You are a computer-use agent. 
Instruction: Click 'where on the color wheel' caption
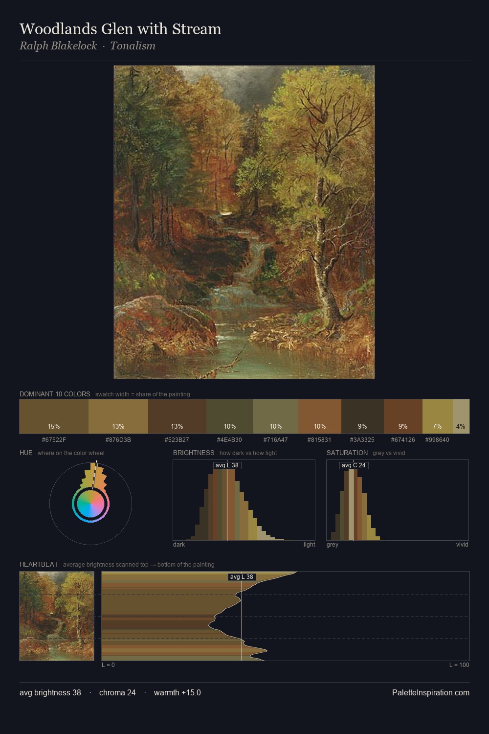point(71,453)
